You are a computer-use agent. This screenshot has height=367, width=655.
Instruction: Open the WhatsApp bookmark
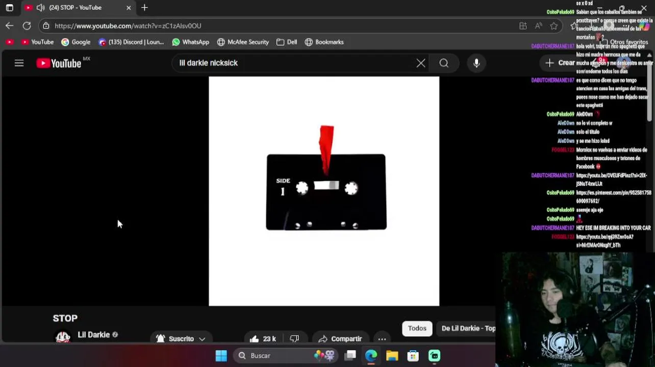tap(191, 42)
